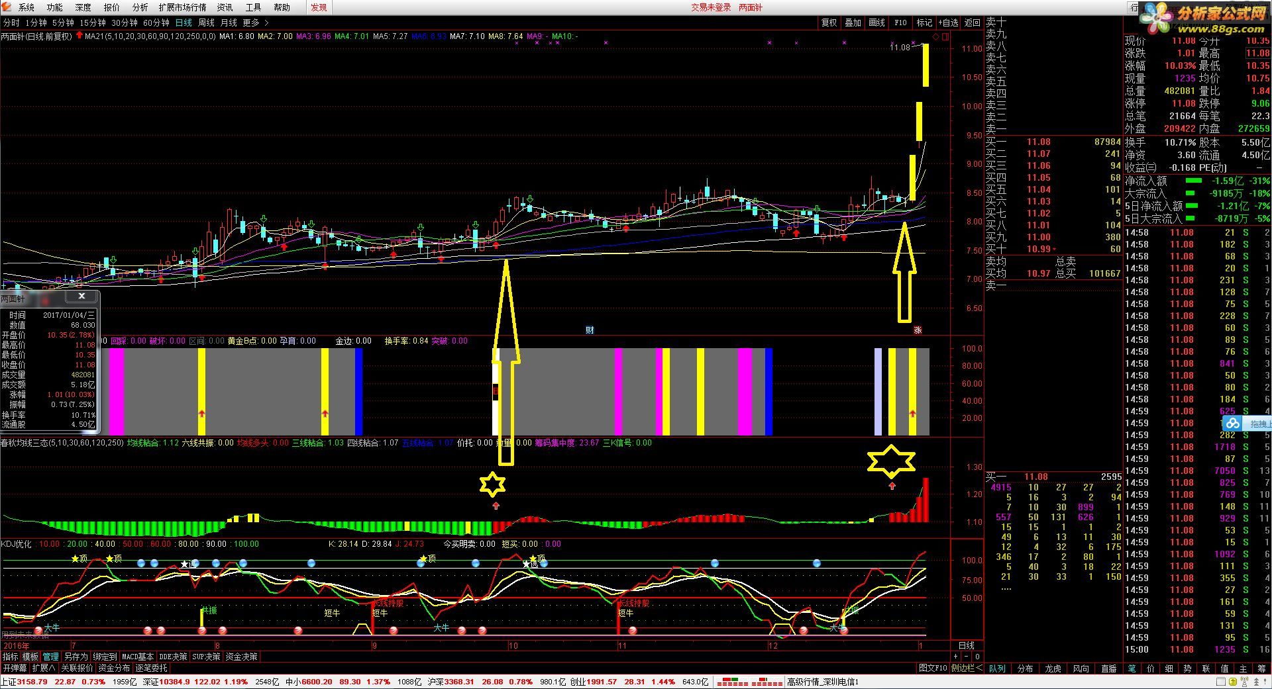Open the 功能 menu

tap(54, 7)
